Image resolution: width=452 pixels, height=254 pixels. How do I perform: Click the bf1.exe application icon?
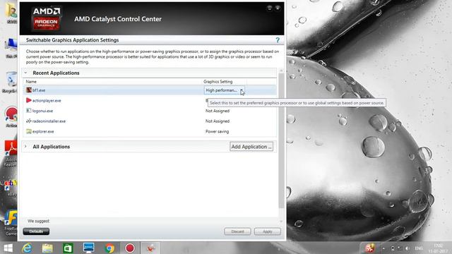[29, 90]
